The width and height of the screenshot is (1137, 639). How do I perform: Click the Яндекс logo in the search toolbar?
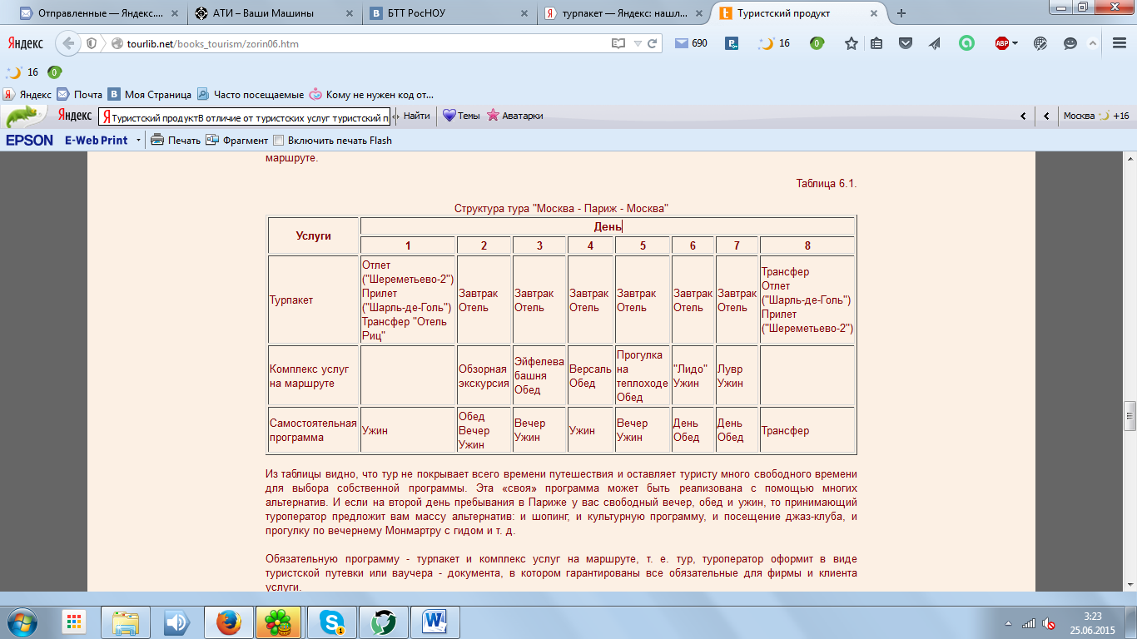click(74, 116)
